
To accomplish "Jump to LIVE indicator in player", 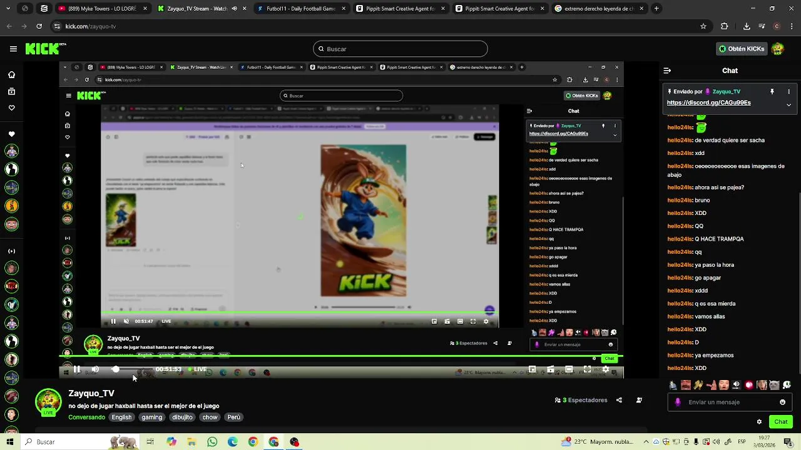I will [x=198, y=369].
